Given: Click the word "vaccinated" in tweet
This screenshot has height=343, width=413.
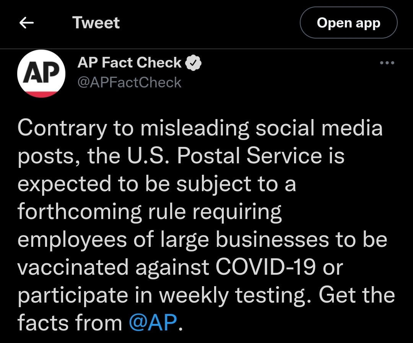Looking at the screenshot, I should tap(73, 267).
